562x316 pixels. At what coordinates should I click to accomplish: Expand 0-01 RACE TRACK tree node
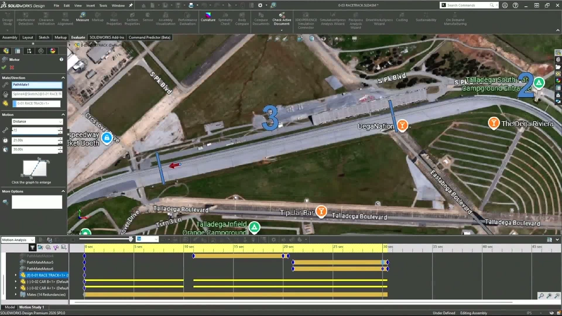pyautogui.click(x=15, y=275)
